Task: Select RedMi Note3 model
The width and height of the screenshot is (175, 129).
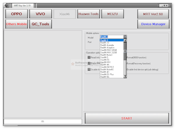Action: tap(112, 55)
